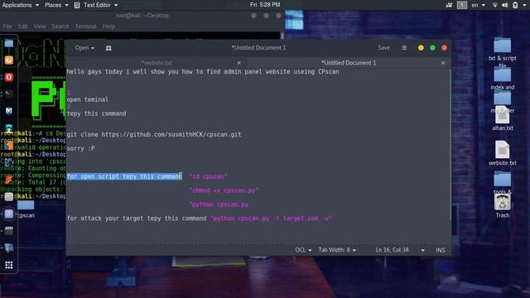This screenshot has width=530, height=298.
Task: Open the Help menu in the terminal window
Action: click(108, 26)
